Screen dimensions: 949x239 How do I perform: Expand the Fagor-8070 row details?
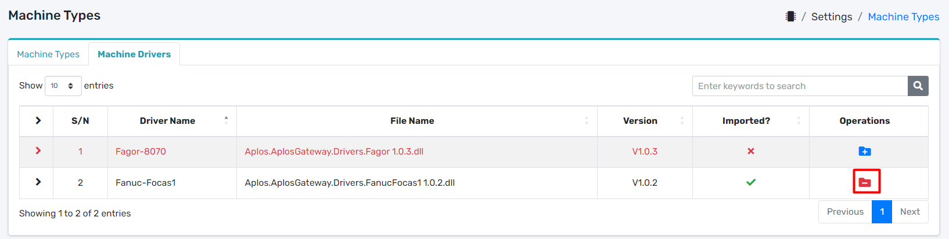[x=38, y=151]
